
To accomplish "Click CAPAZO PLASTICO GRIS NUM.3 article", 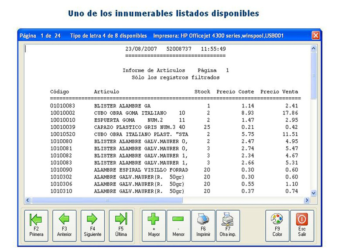I will coord(135,127).
